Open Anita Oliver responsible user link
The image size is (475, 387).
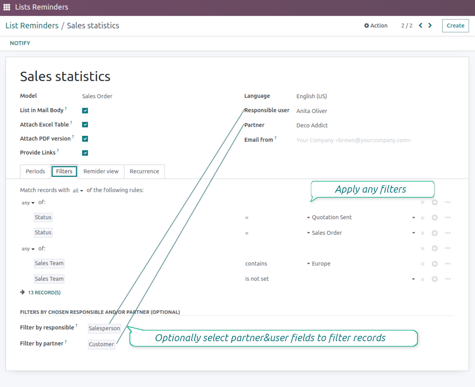(312, 111)
